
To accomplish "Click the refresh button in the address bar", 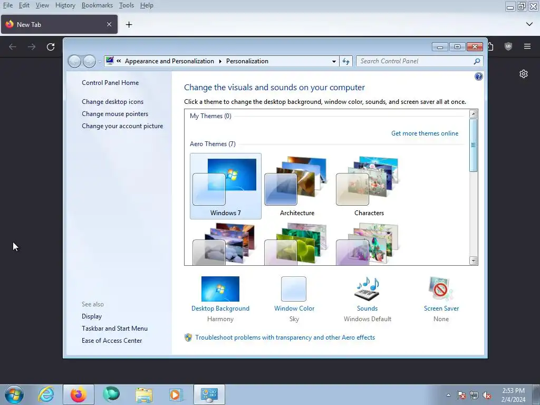I will click(x=346, y=61).
